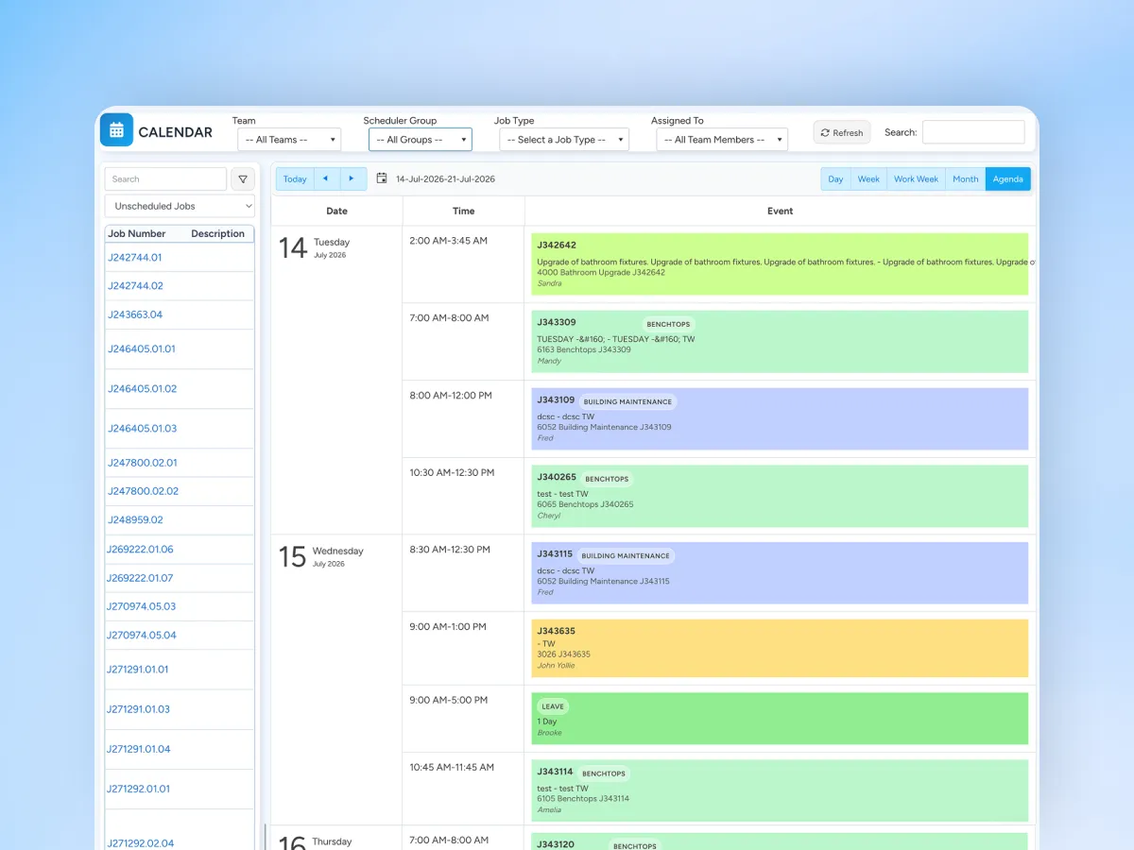1134x850 pixels.
Task: Switch to Work Week view
Action: pos(916,178)
